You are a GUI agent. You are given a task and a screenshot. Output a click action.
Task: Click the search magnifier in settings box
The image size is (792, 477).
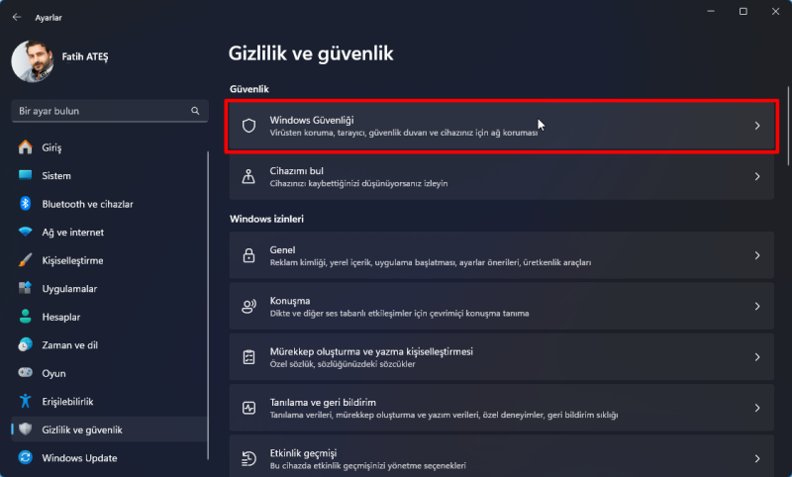point(195,111)
